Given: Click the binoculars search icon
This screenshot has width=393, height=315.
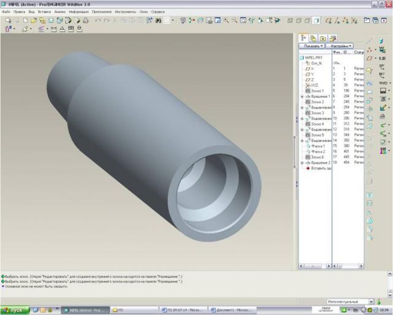Looking at the screenshot, I should tap(158, 20).
